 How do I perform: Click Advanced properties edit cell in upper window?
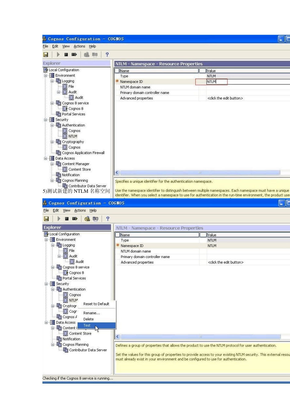[x=248, y=98]
